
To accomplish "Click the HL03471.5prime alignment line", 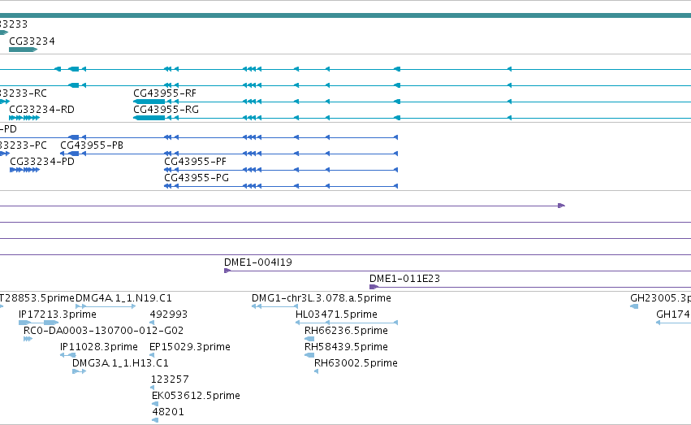I will coord(347,323).
